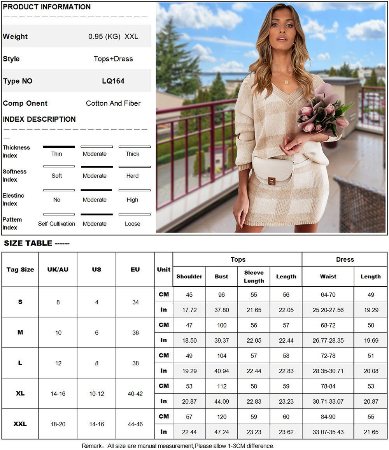Select the S tag size row label
This screenshot has width=389, height=450.
(x=20, y=302)
